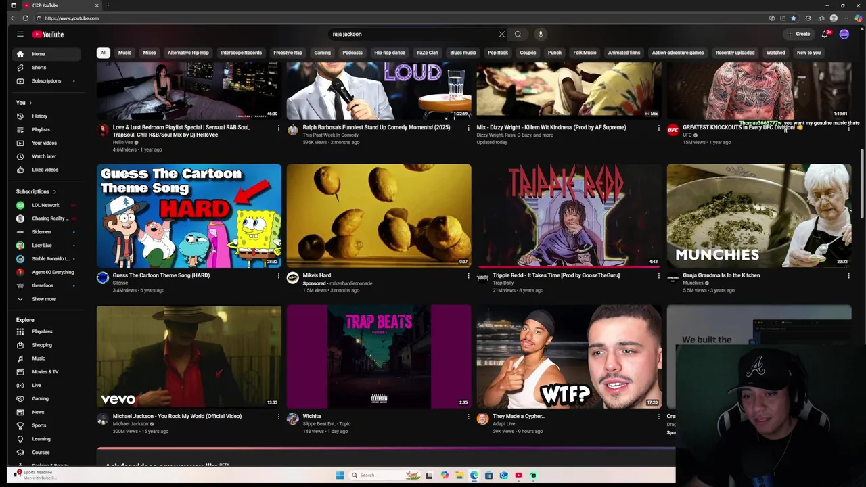Clear the search box with the X icon
Viewport: 866px width, 487px height.
(501, 34)
